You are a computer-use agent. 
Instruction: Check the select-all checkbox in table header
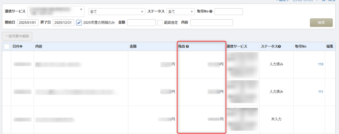(x=7, y=46)
